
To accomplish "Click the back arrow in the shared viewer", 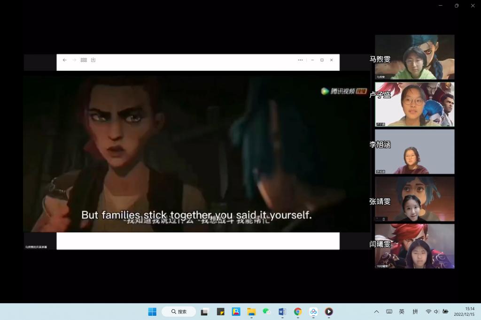I will coord(64,60).
